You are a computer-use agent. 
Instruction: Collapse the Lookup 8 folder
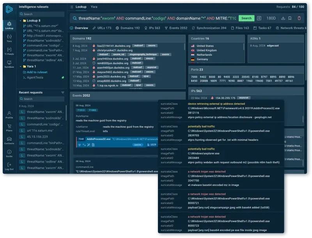click(20, 20)
